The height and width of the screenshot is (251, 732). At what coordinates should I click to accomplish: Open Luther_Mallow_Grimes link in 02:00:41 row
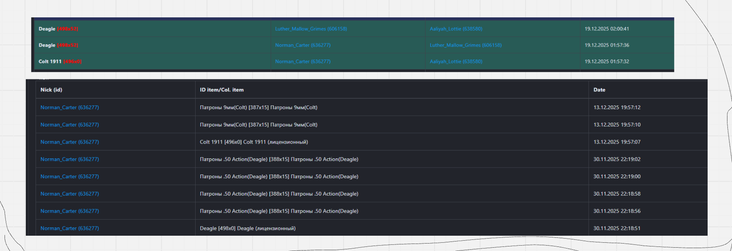coord(311,29)
